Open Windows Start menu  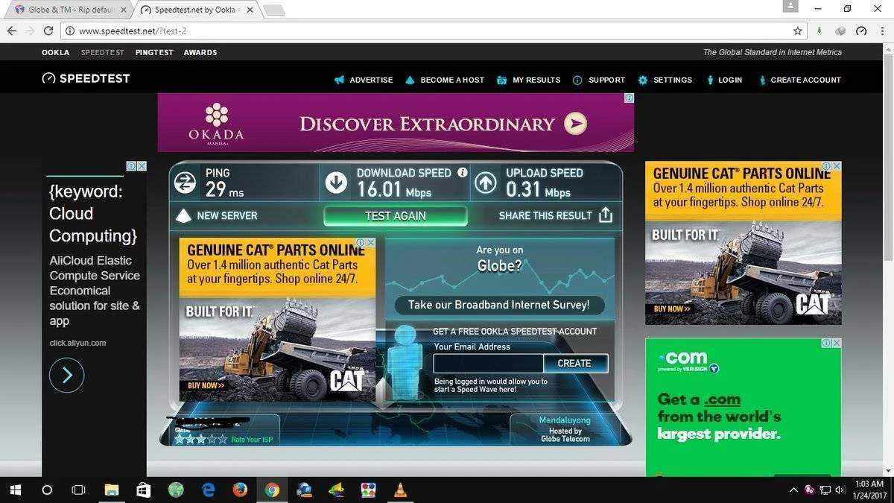(x=15, y=490)
